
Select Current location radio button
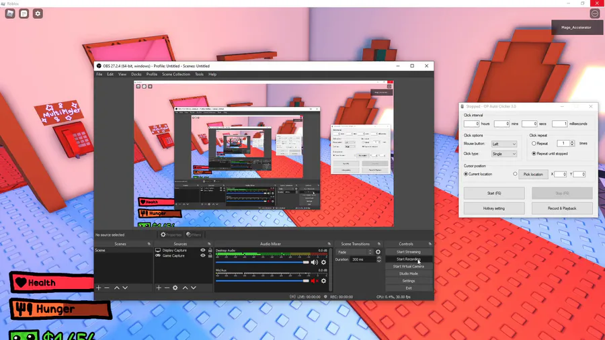tap(466, 174)
